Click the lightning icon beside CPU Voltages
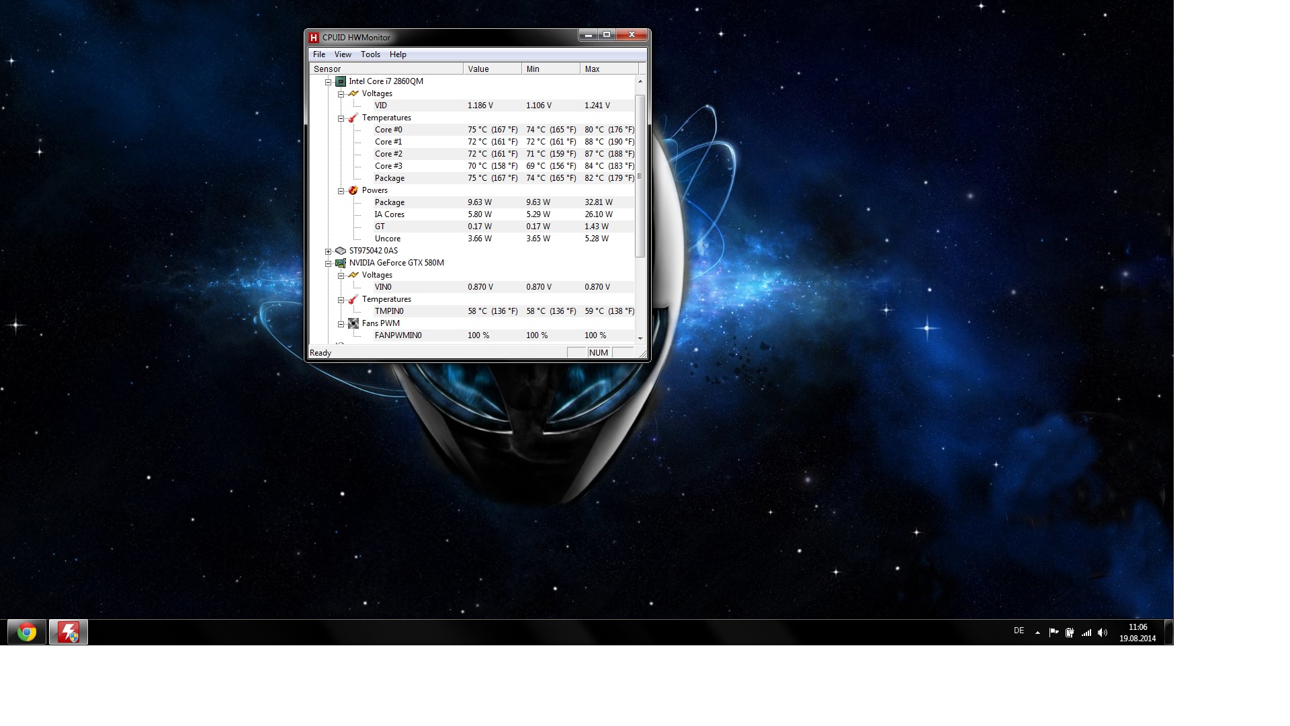This screenshot has width=1290, height=726. coord(353,93)
